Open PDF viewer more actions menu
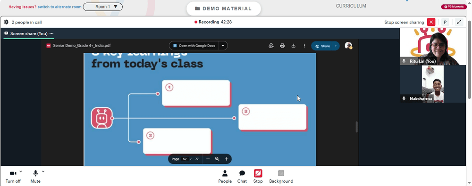This screenshot has height=186, width=472. pyautogui.click(x=304, y=46)
